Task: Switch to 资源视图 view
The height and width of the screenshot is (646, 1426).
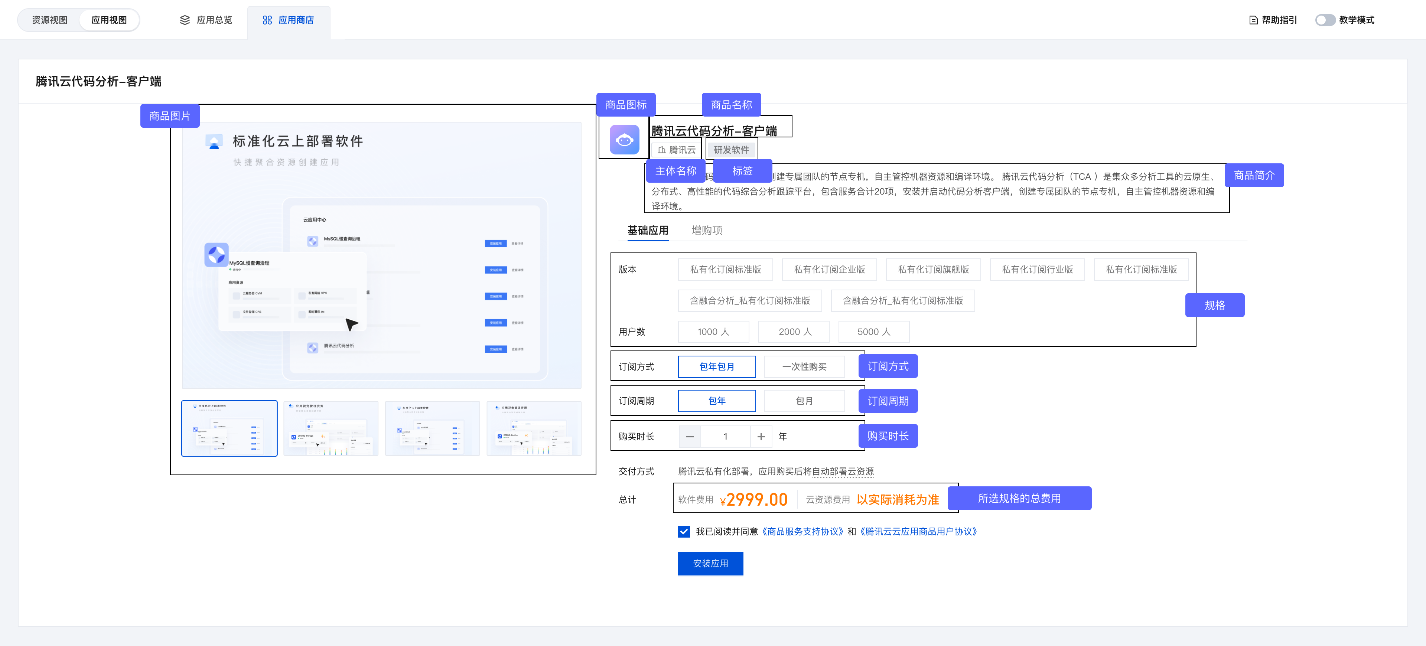Action: (50, 20)
